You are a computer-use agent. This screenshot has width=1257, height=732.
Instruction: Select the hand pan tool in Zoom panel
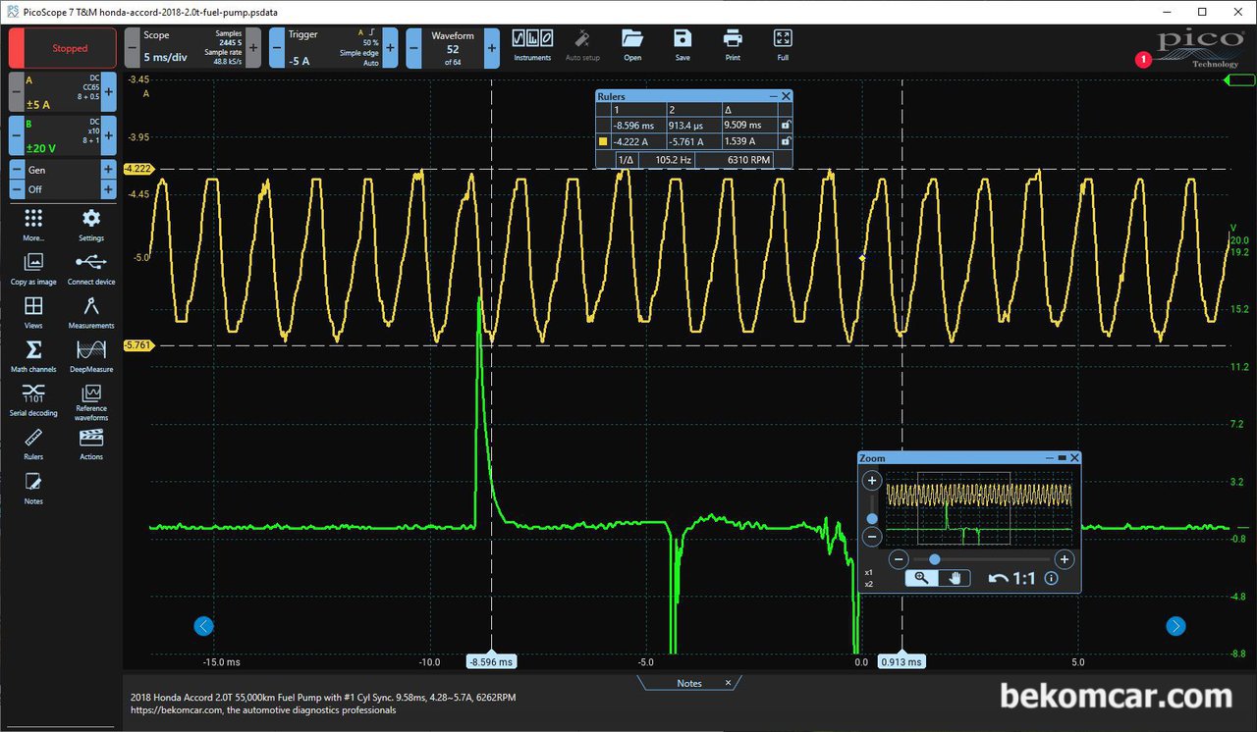954,579
